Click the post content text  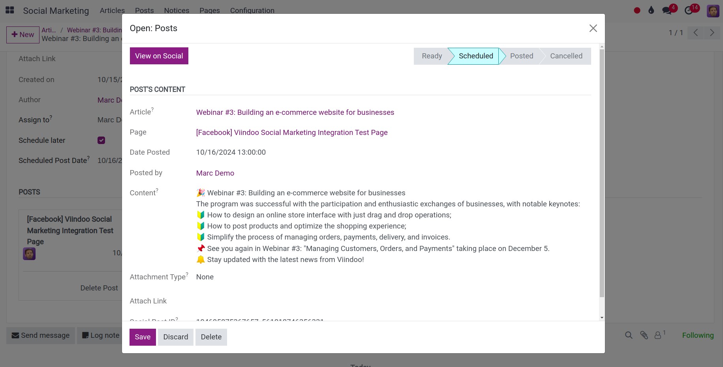[x=388, y=226]
